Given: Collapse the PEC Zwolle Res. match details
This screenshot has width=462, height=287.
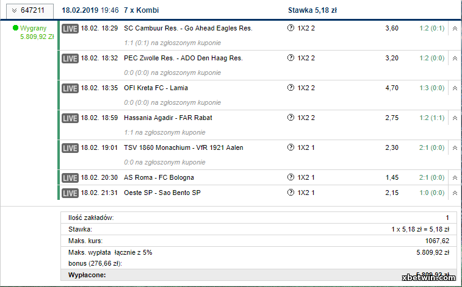Looking at the screenshot, I should tap(455, 58).
